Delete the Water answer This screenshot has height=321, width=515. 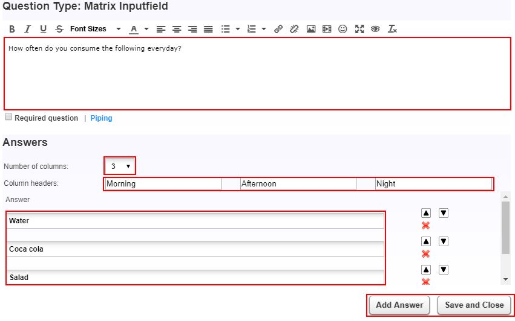pyautogui.click(x=425, y=225)
